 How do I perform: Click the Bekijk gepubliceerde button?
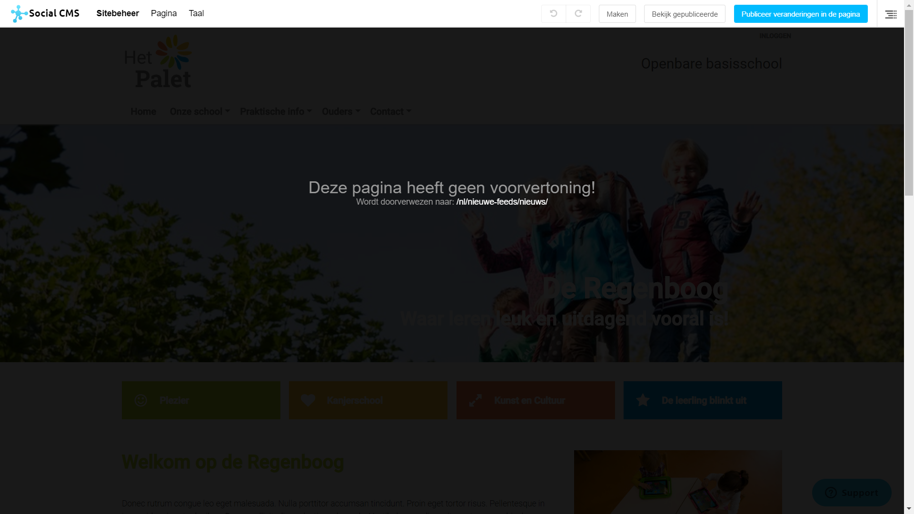(684, 14)
